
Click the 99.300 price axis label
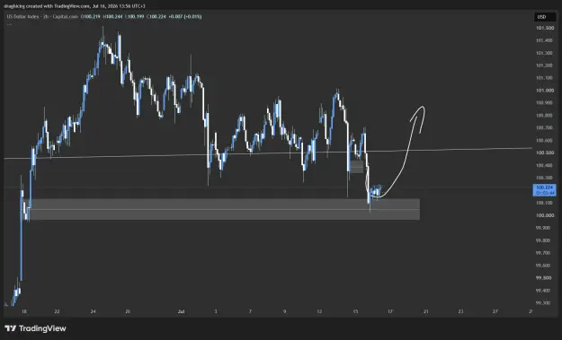(543, 303)
